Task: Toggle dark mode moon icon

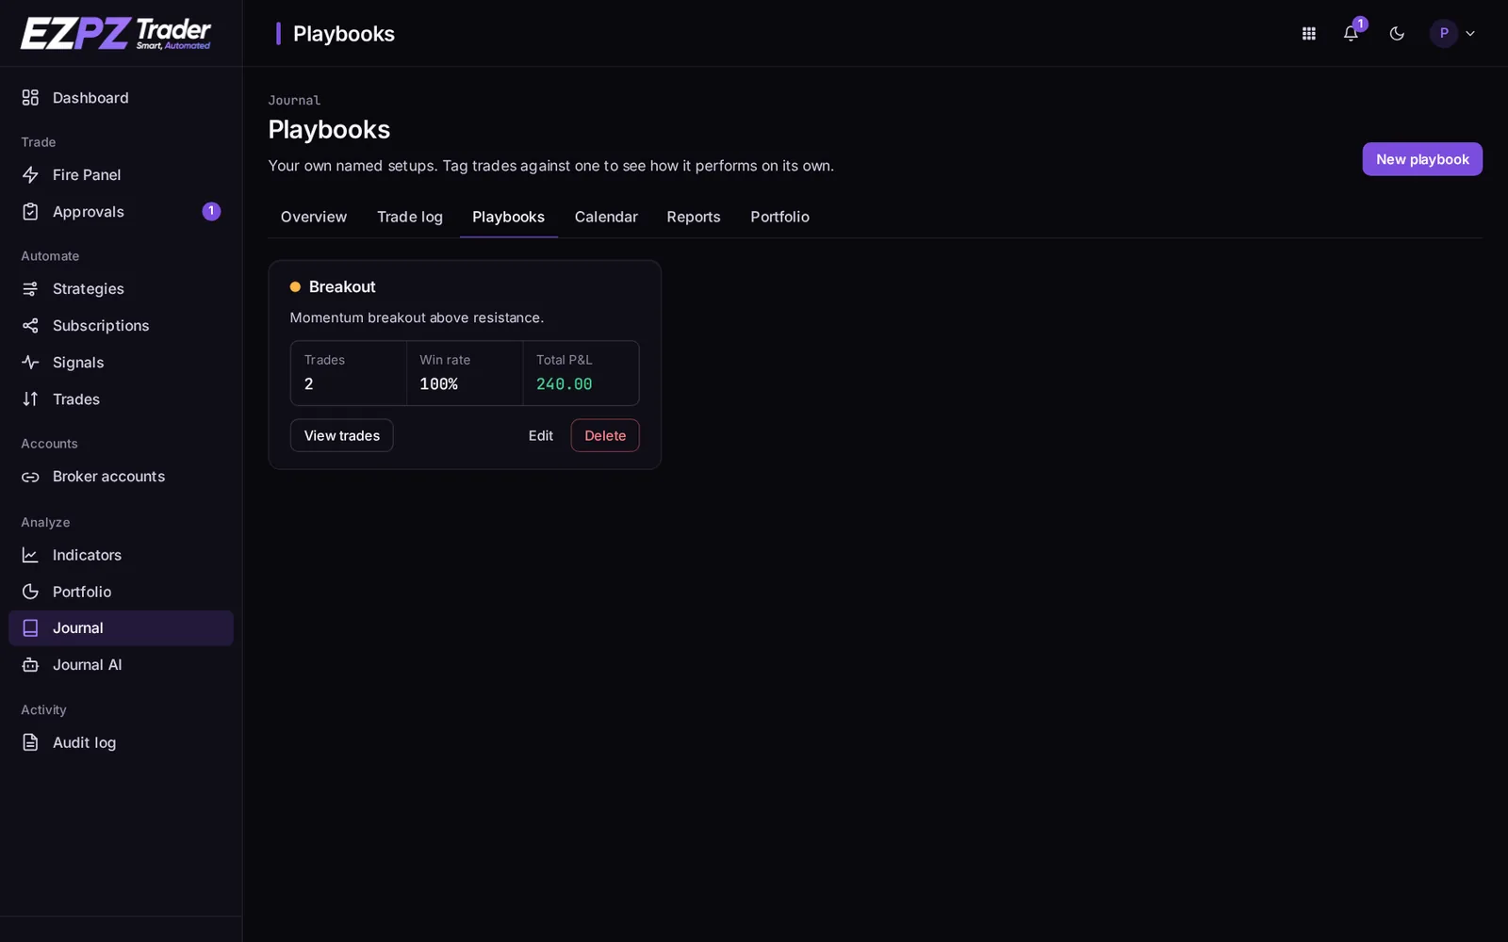Action: pos(1397,34)
